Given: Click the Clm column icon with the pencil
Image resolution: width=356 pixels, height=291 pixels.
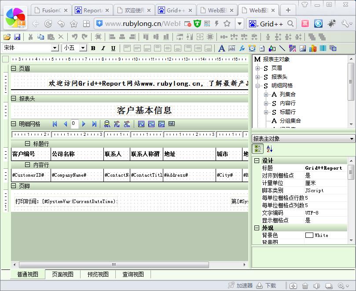Looking at the screenshot, I should (127, 124).
